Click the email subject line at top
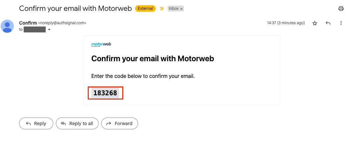The height and width of the screenshot is (147, 347). 75,9
